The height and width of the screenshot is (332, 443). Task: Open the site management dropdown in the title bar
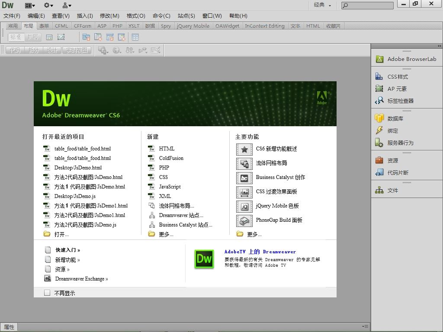point(67,5)
